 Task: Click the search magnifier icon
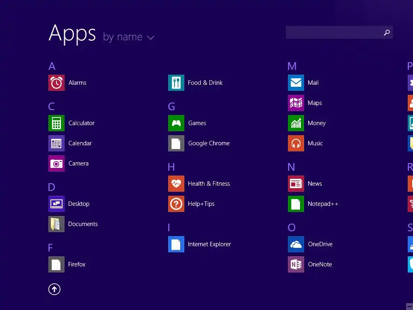click(387, 32)
